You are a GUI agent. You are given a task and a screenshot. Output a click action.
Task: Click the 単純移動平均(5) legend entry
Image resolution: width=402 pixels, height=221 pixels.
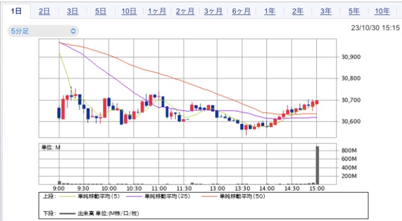click(x=99, y=196)
